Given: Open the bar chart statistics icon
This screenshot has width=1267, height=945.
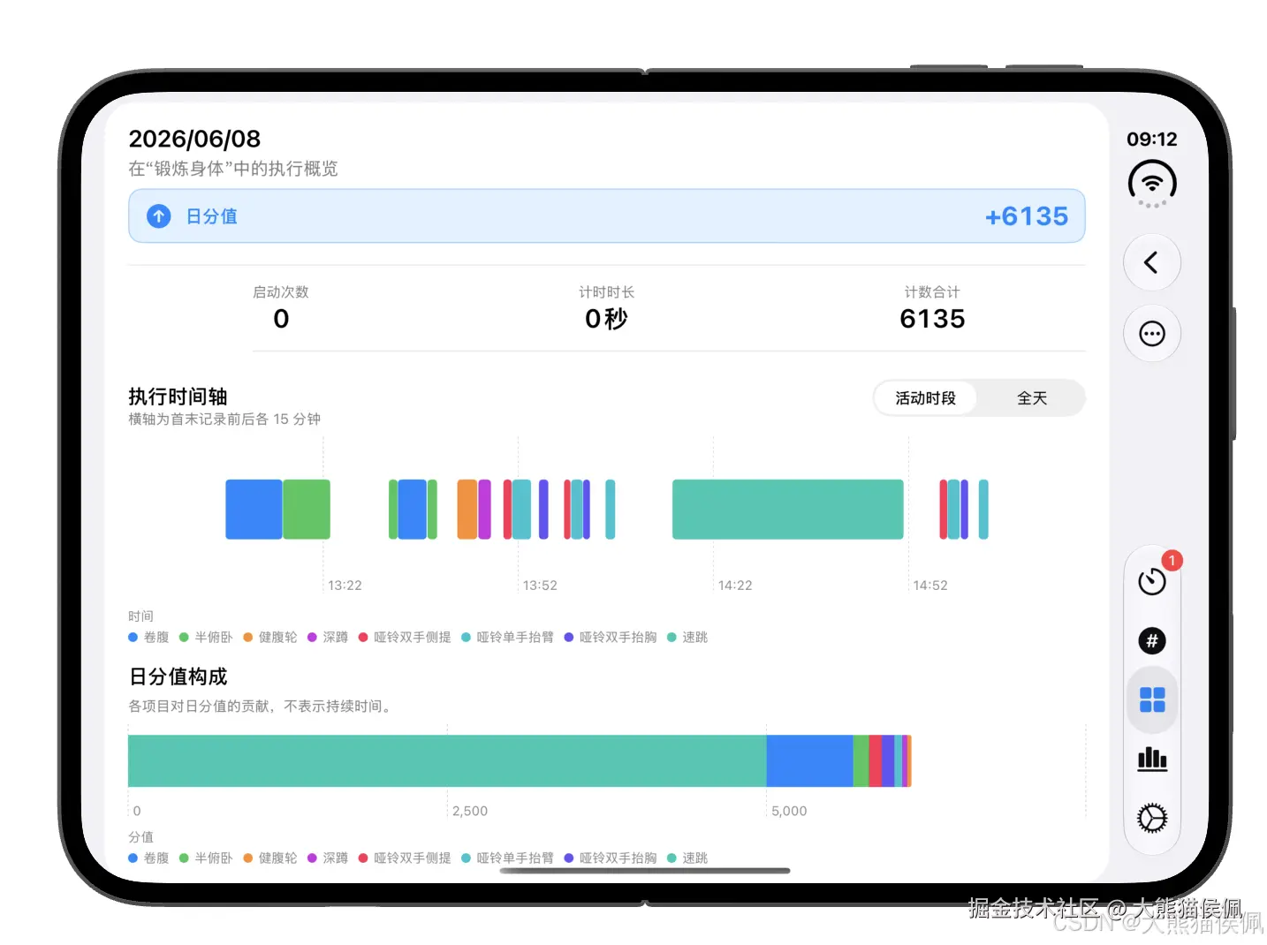Looking at the screenshot, I should pos(1152,759).
